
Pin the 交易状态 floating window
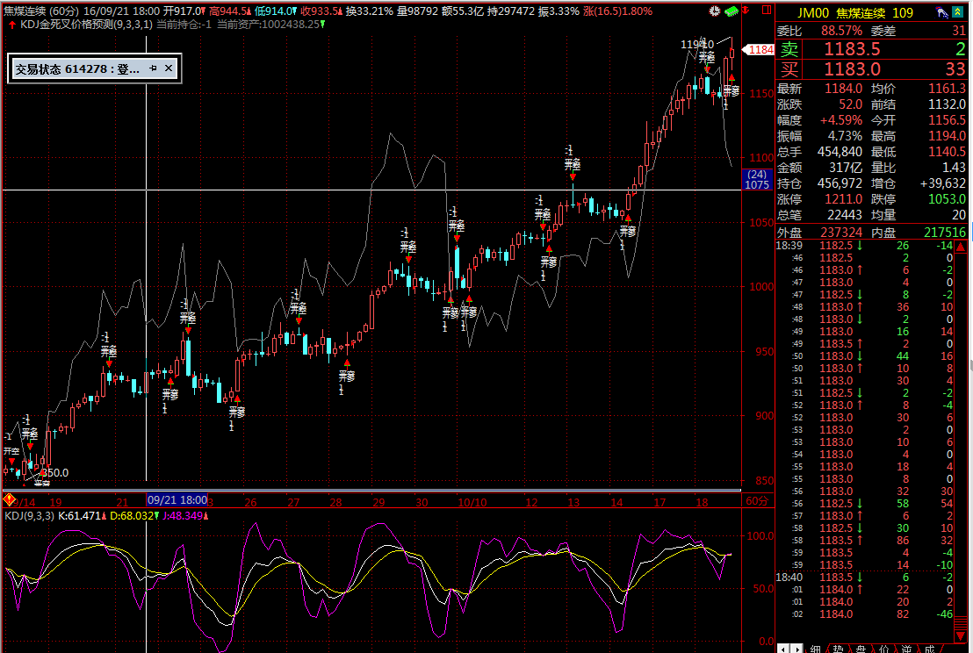153,68
